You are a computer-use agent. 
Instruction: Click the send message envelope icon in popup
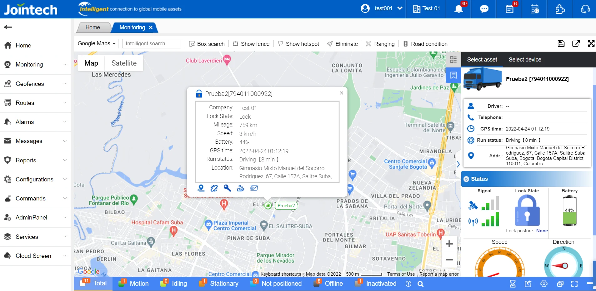pos(254,188)
